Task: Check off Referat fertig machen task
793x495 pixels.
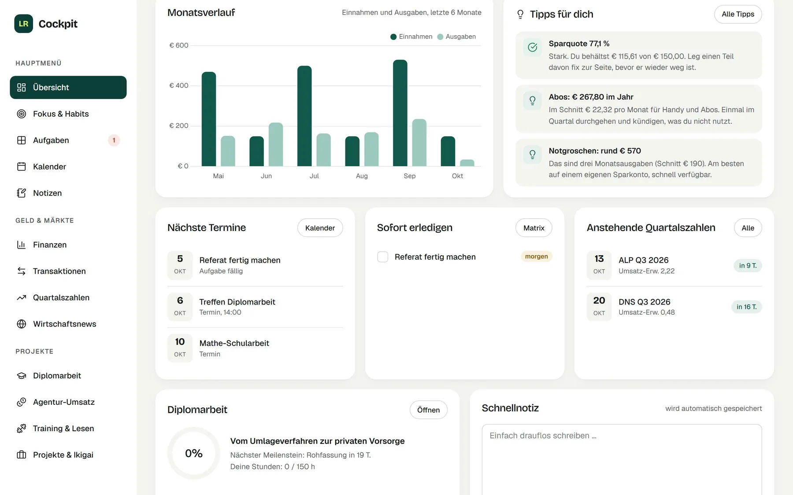Action: tap(383, 257)
